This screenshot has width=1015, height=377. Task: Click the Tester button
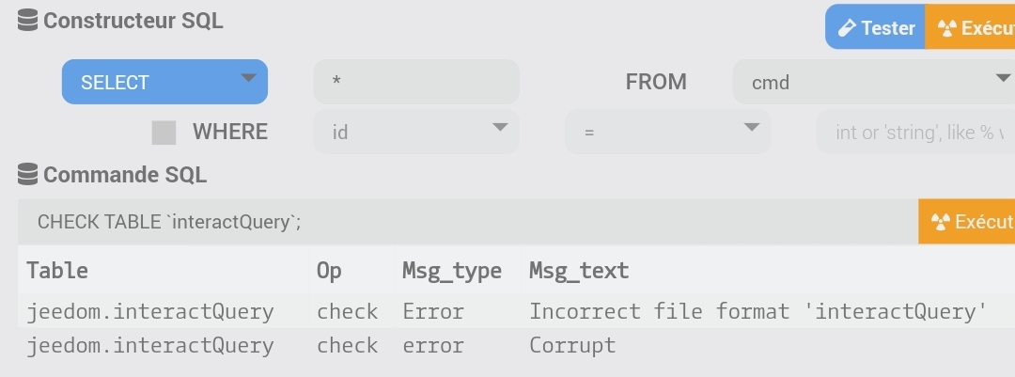(875, 27)
